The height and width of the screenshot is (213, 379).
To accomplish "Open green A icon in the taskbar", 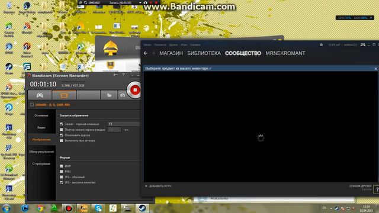I will coord(54,208).
